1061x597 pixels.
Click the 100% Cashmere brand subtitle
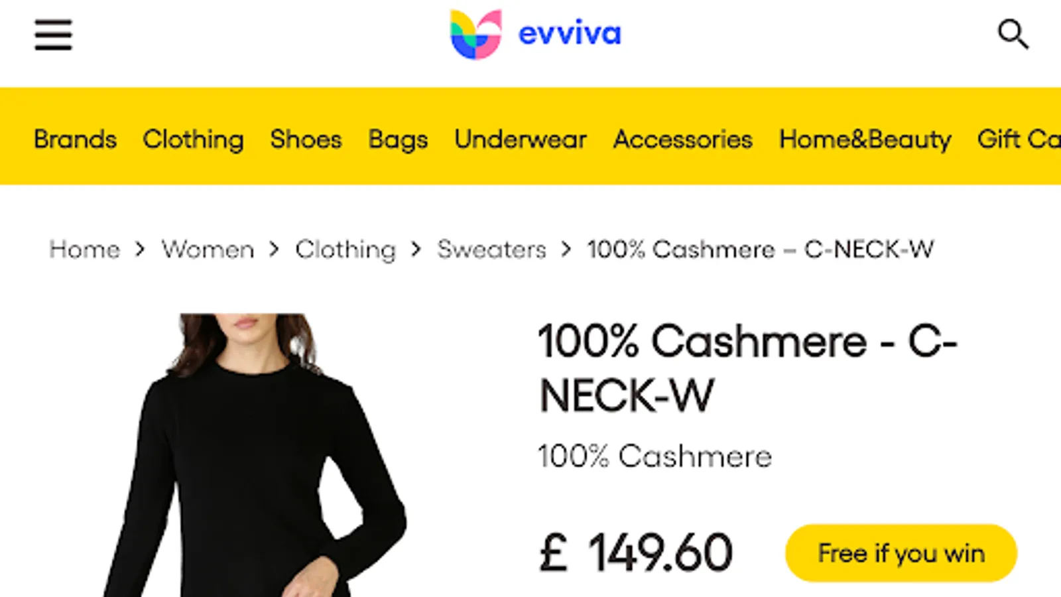pyautogui.click(x=655, y=456)
